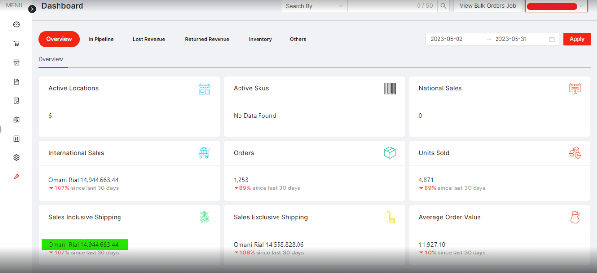Click the shopping cart sidebar icon
The image size is (597, 273).
[x=16, y=43]
